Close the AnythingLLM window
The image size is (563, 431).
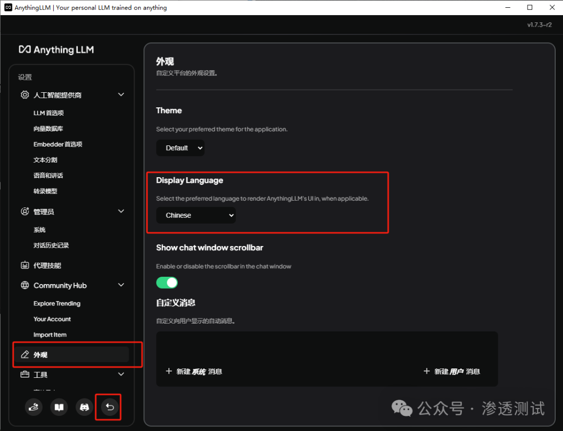pyautogui.click(x=552, y=7)
